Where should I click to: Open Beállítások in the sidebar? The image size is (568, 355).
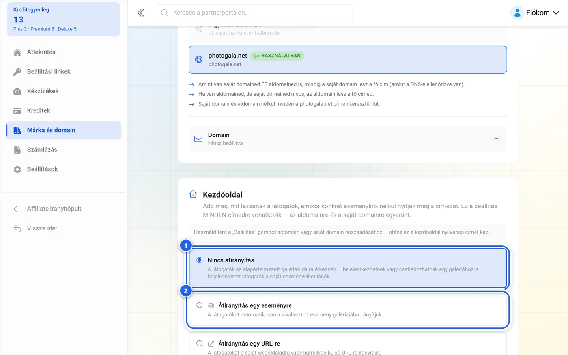64,169
